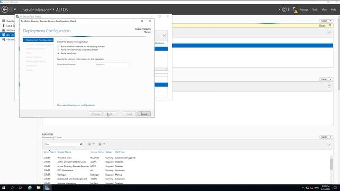Open navigation history dropdown beside forward arrow

15,10
